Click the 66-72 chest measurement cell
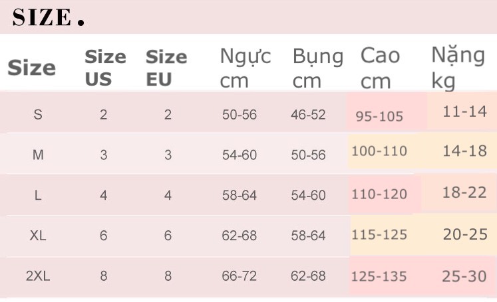Viewport: 497px width, 302px height. (239, 276)
